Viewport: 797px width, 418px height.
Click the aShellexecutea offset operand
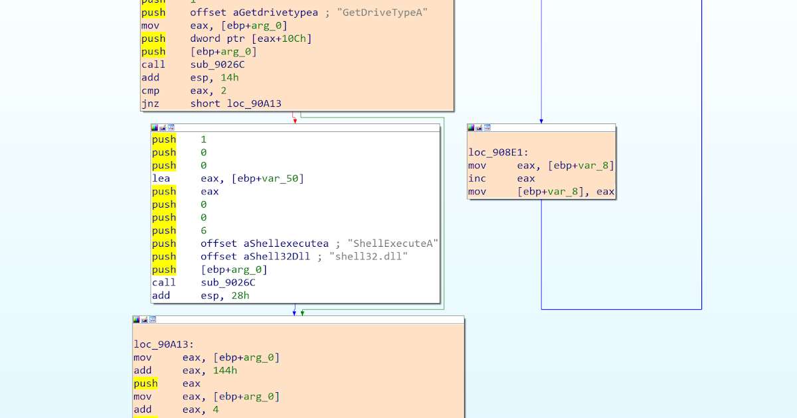pyautogui.click(x=265, y=244)
